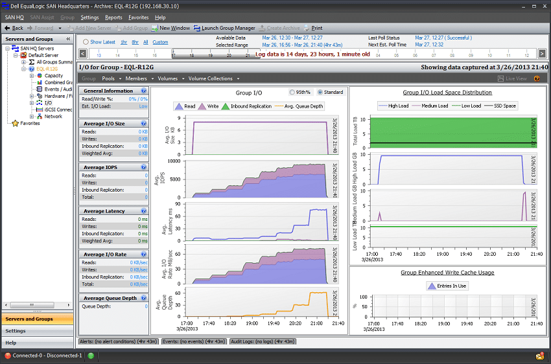This screenshot has height=364, width=551.
Task: Select the Servers and Groups bottom panel
Action: 38,319
